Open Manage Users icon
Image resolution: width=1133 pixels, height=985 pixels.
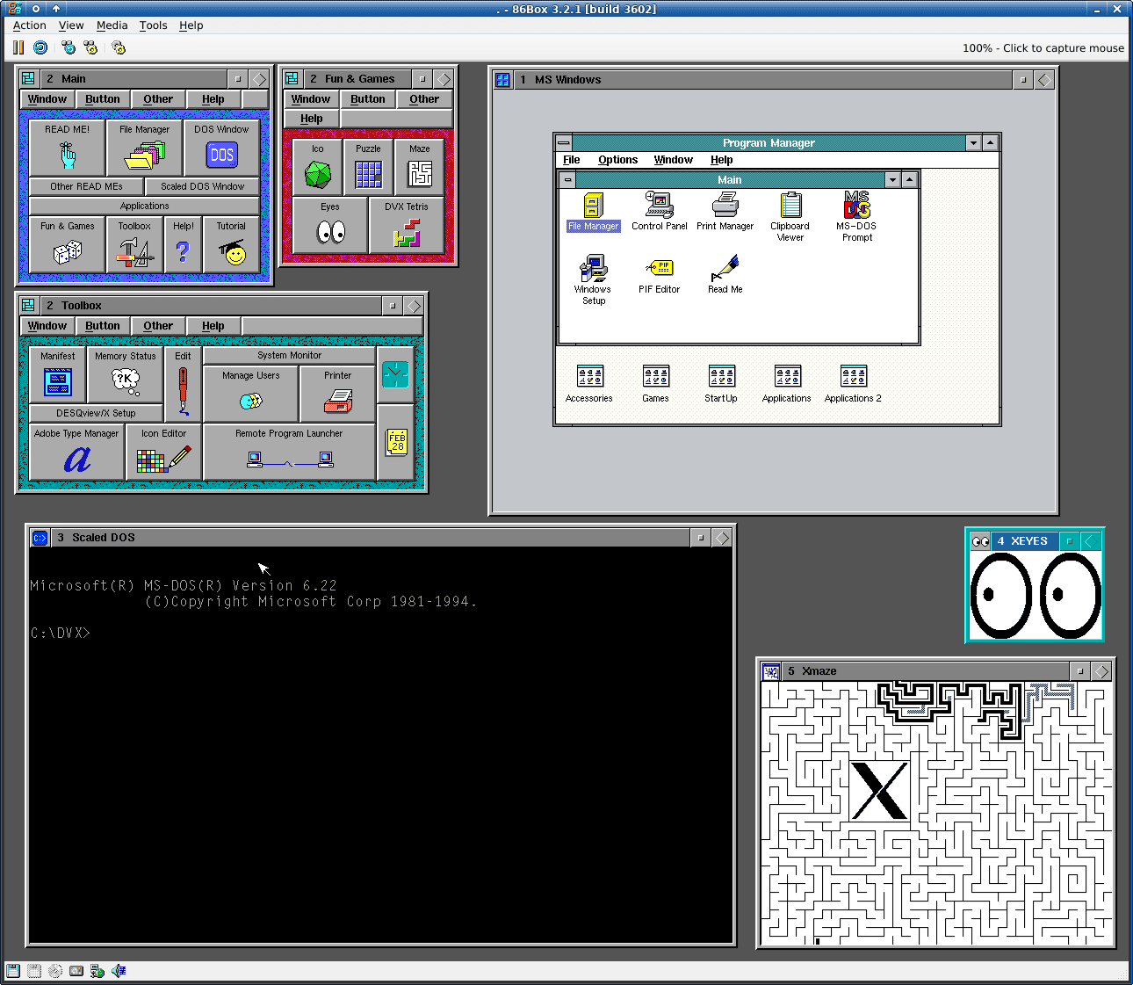point(250,394)
